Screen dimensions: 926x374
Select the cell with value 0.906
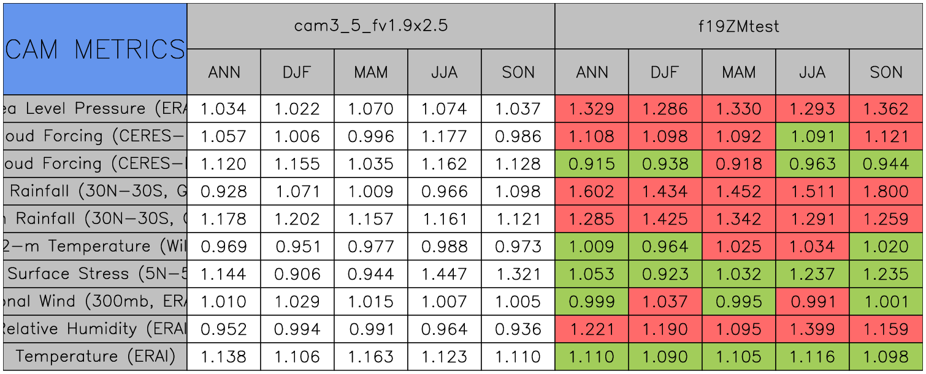click(x=297, y=274)
